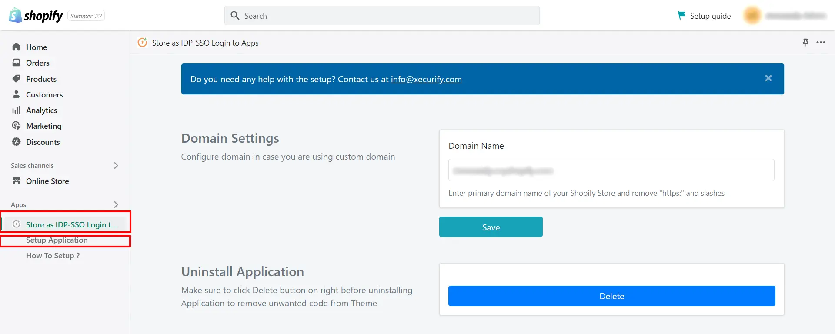
Task: Open the user account avatar
Action: tap(752, 16)
